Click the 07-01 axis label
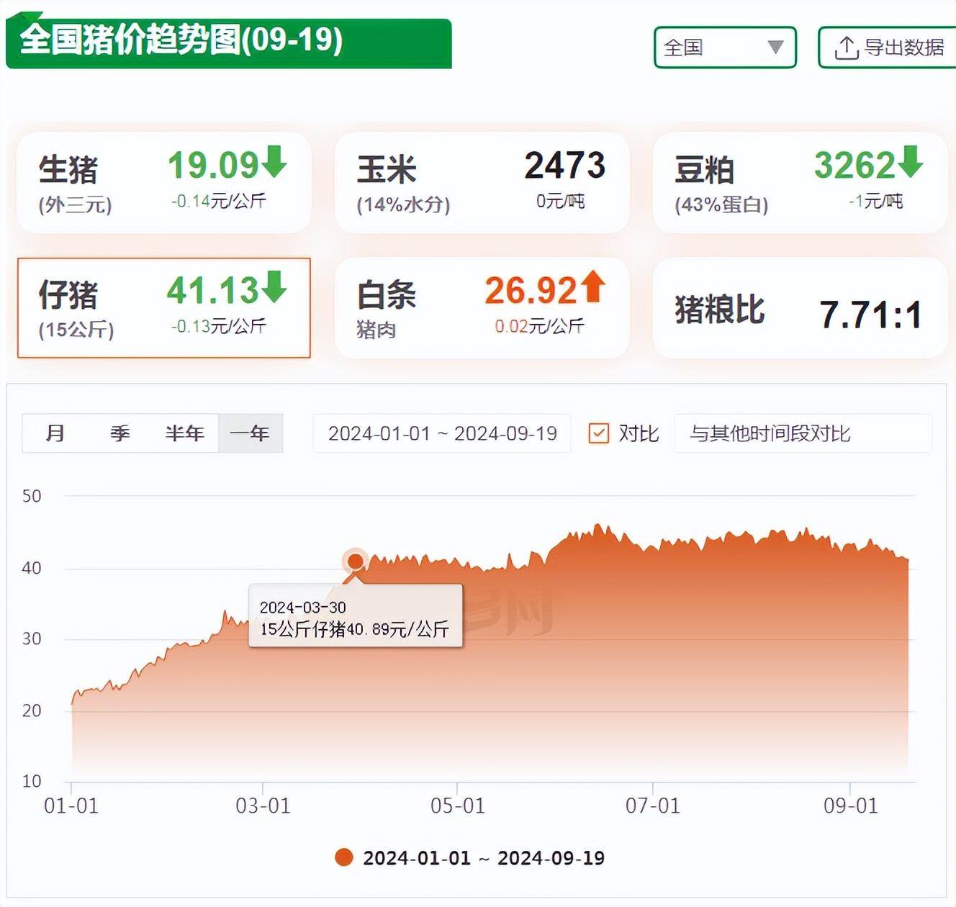This screenshot has height=907, width=956. click(653, 806)
